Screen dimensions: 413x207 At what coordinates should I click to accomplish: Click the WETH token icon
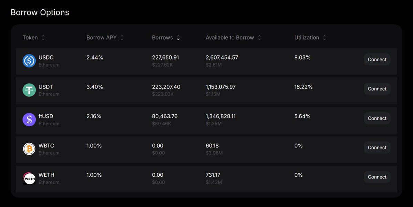point(29,178)
